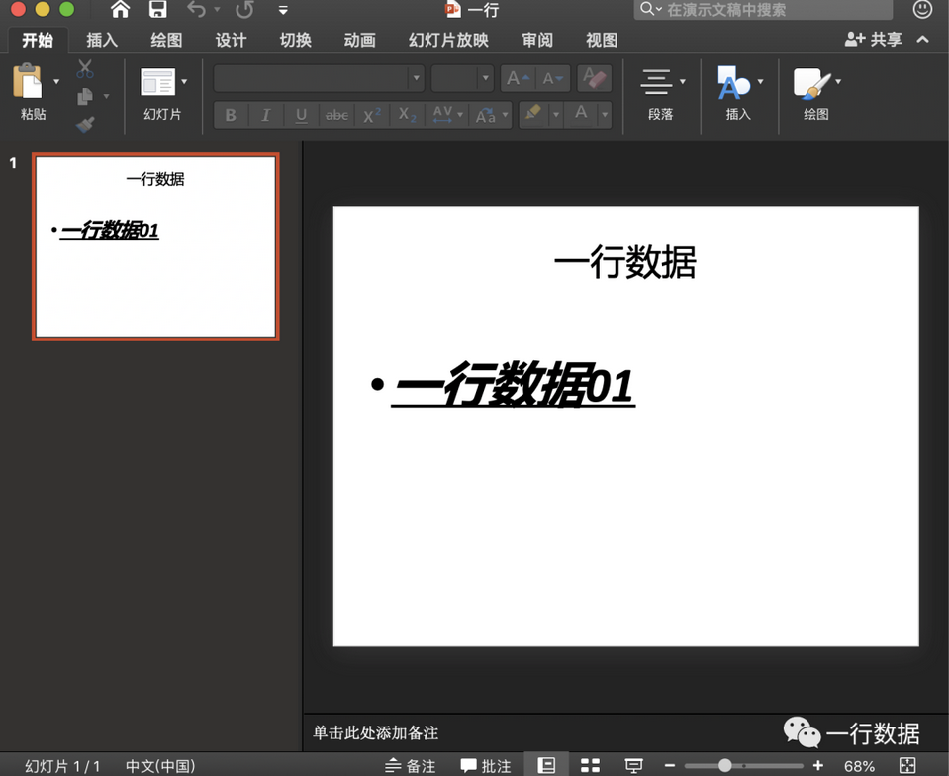This screenshot has width=949, height=776.
Task: Toggle bold formatting
Action: tap(231, 115)
